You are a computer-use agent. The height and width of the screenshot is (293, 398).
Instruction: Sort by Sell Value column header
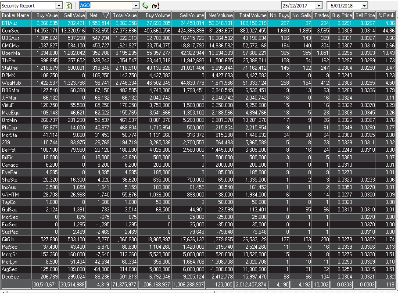click(72, 15)
